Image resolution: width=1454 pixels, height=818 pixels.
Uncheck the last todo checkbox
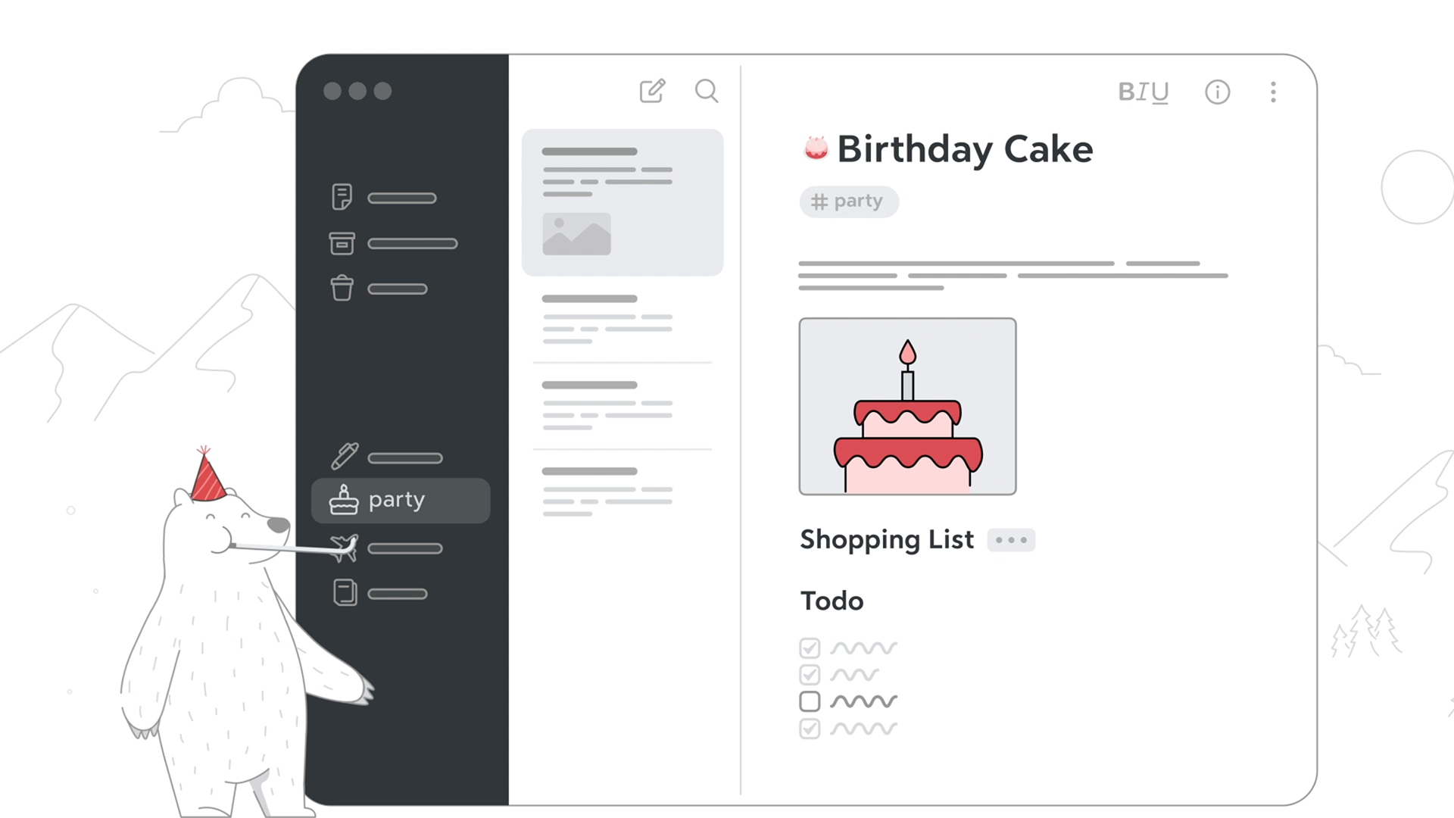pos(810,729)
